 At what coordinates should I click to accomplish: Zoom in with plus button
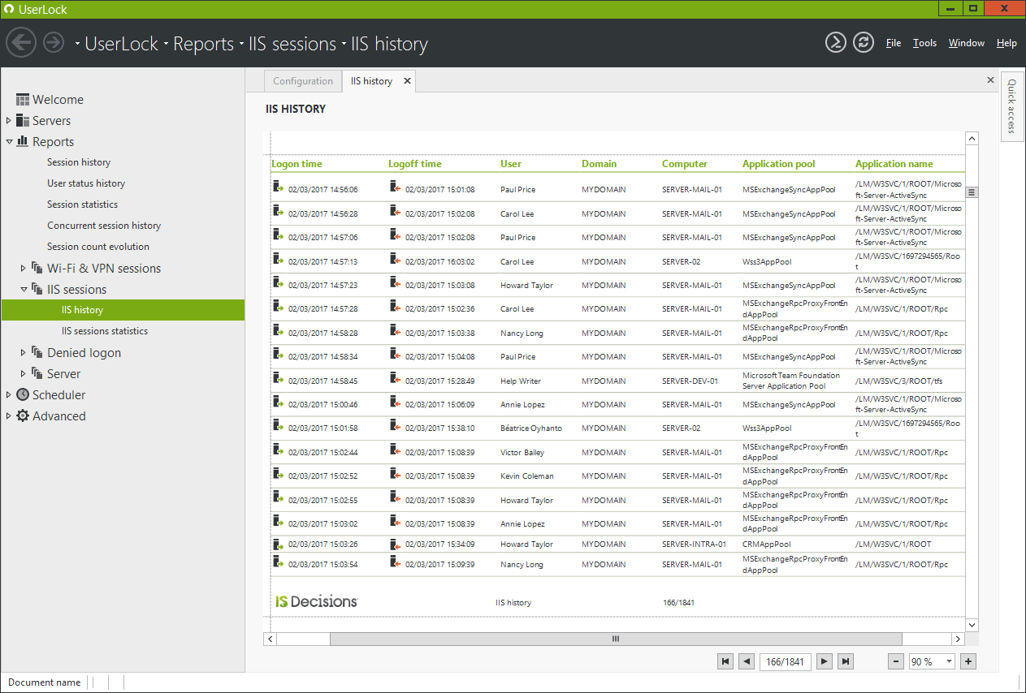click(x=968, y=661)
